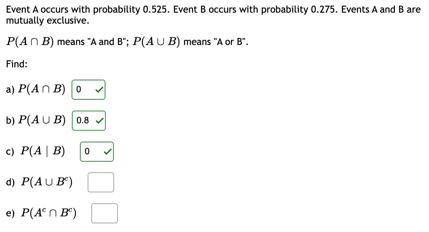Viewport: 429px width, 232px height.
Task: Select the correct-answer icon for part c
Action: point(107,151)
